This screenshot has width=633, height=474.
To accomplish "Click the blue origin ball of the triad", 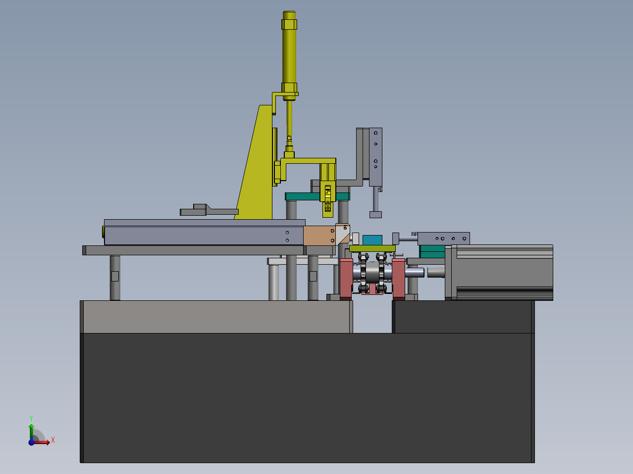I will [x=31, y=442].
